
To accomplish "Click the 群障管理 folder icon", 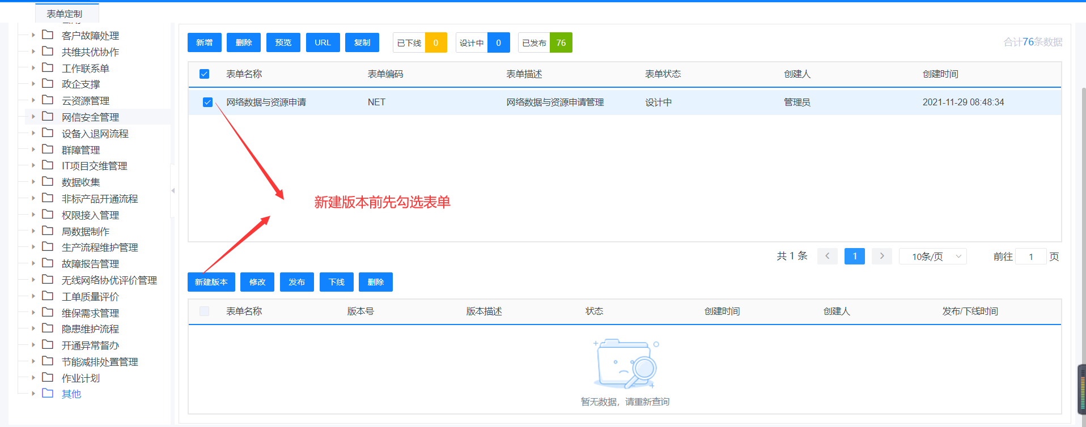I will click(48, 150).
